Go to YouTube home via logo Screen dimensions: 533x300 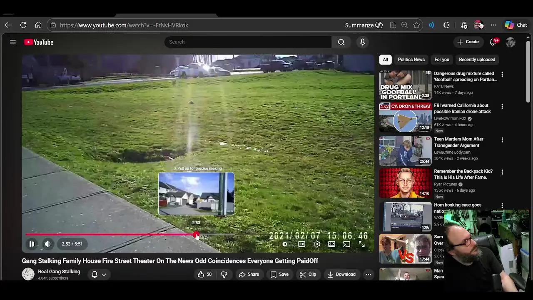pyautogui.click(x=39, y=42)
